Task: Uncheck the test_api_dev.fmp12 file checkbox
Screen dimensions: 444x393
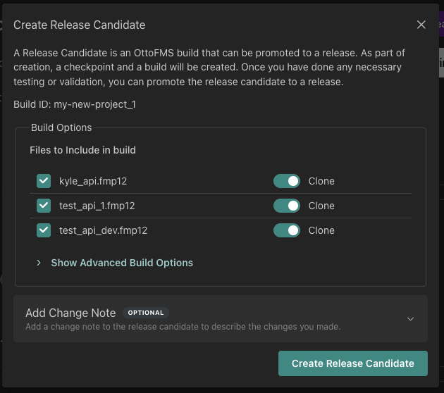Action: point(44,230)
